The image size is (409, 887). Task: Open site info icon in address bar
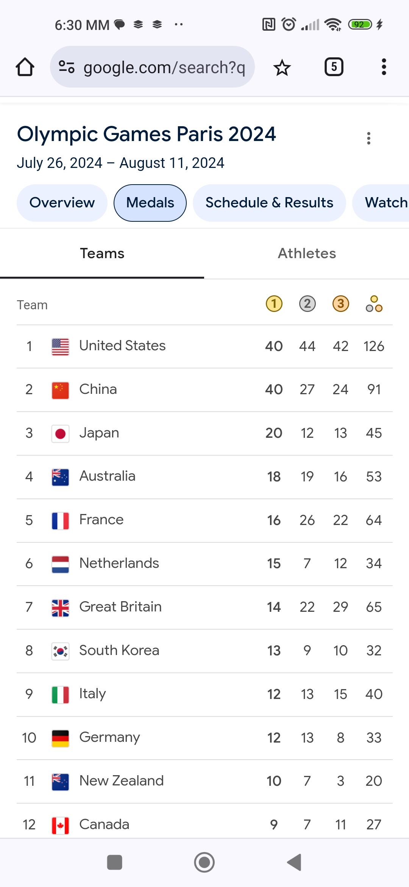67,67
